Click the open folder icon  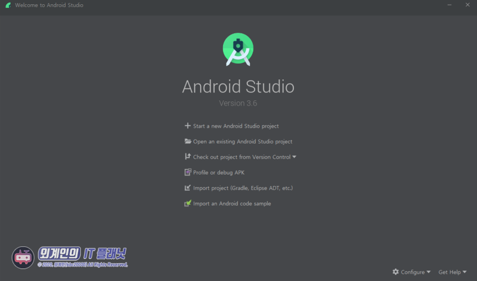(x=188, y=141)
